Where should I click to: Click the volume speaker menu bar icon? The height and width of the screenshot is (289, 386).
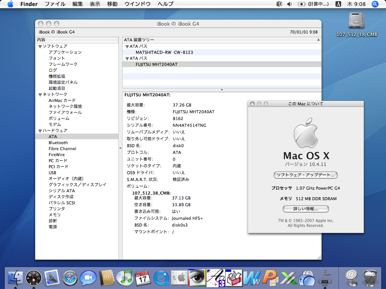click(x=289, y=4)
